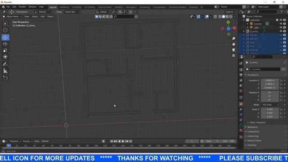Open Tool properties tab icon
This screenshot has width=288, height=162.
pyautogui.click(x=241, y=63)
